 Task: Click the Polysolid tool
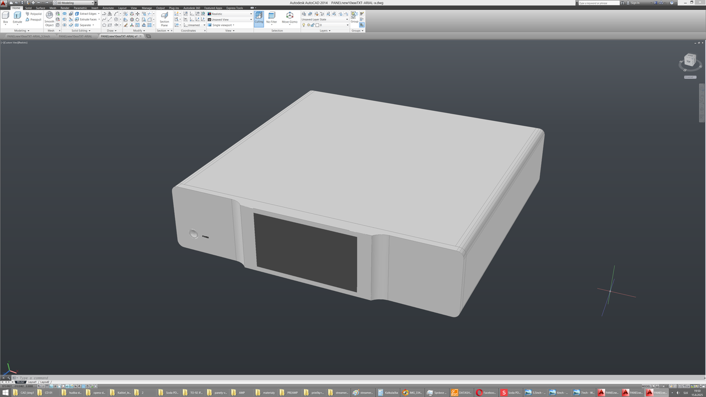pyautogui.click(x=33, y=14)
